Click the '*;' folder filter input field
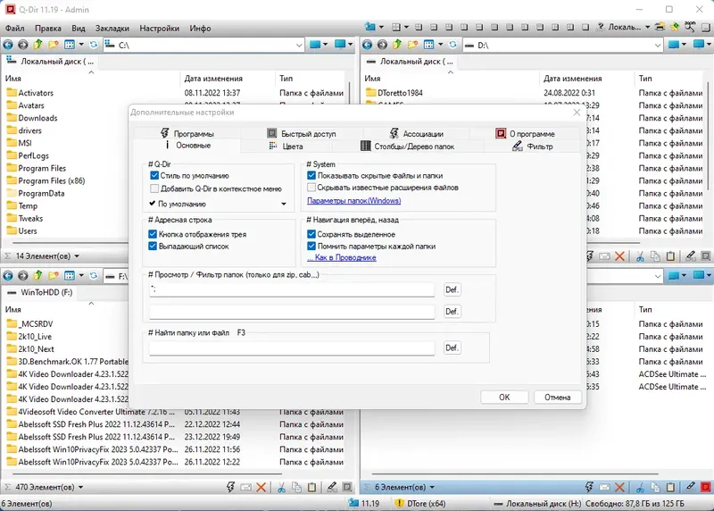Image resolution: width=714 pixels, height=511 pixels. [292, 289]
